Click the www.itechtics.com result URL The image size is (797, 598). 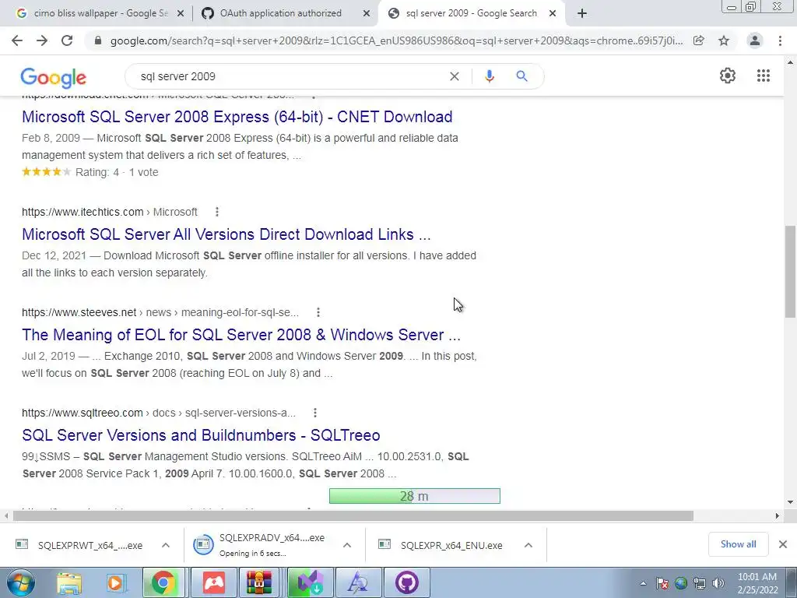(83, 212)
